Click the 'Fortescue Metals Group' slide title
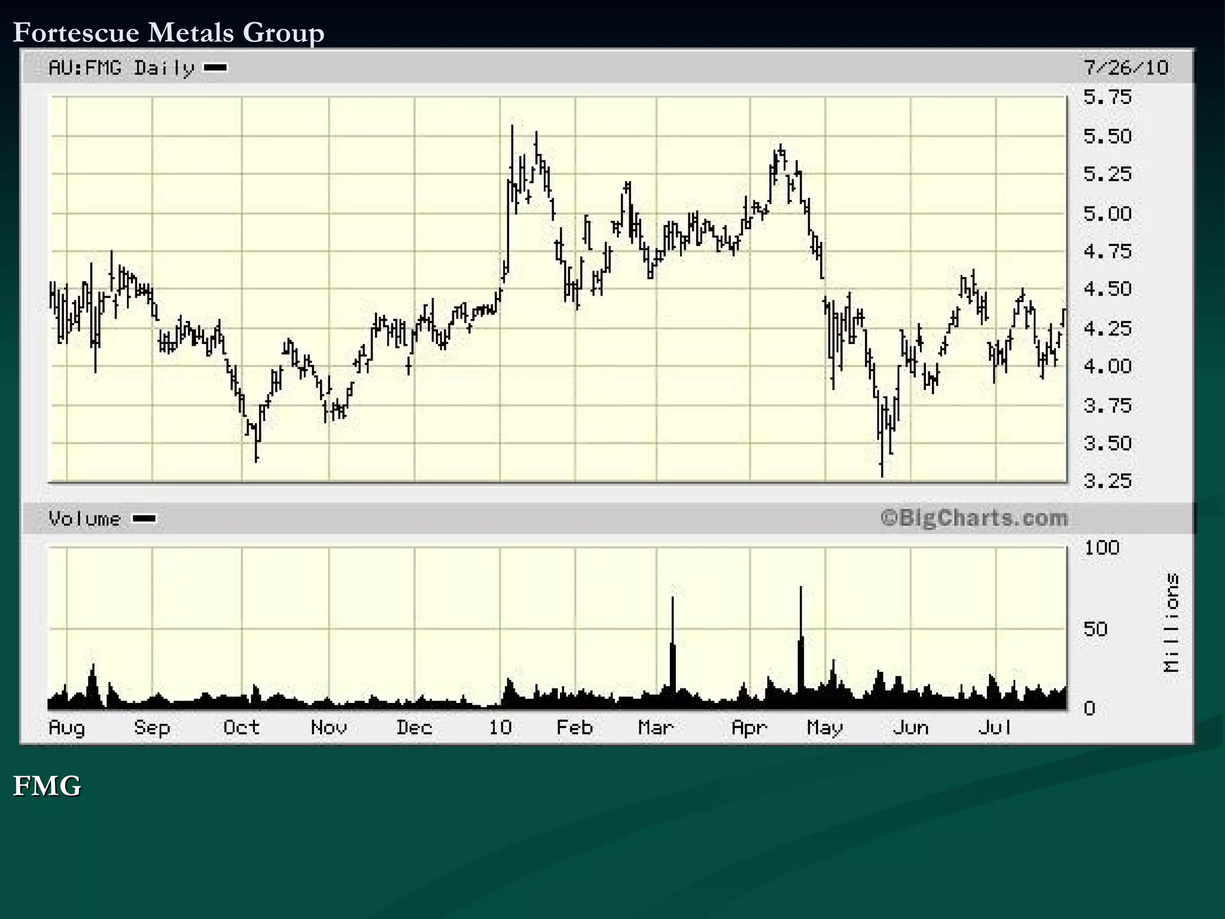The image size is (1225, 919). point(169,32)
